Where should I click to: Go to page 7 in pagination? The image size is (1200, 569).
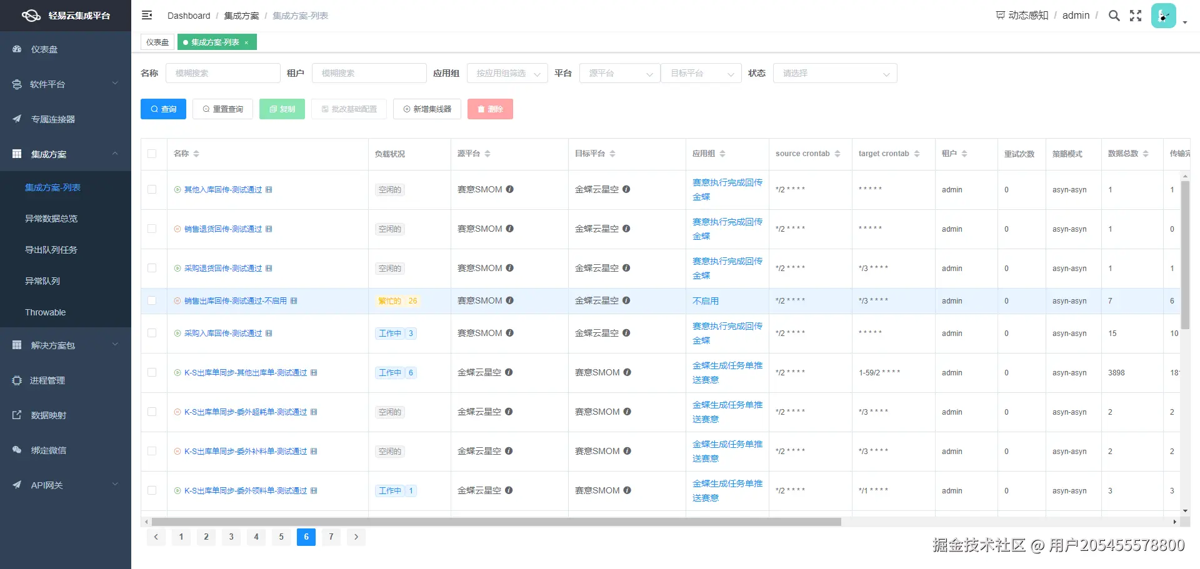click(x=331, y=537)
